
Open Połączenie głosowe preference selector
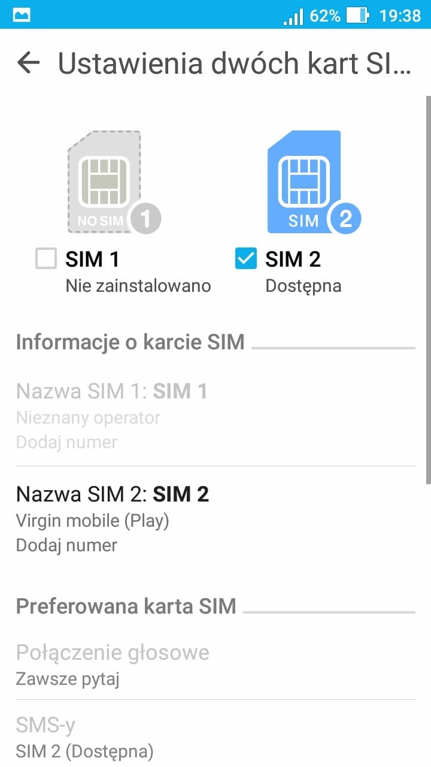(x=113, y=652)
